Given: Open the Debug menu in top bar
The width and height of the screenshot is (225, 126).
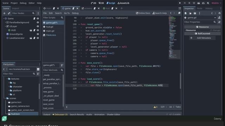Looking at the screenshot, I should click(x=23, y=3).
